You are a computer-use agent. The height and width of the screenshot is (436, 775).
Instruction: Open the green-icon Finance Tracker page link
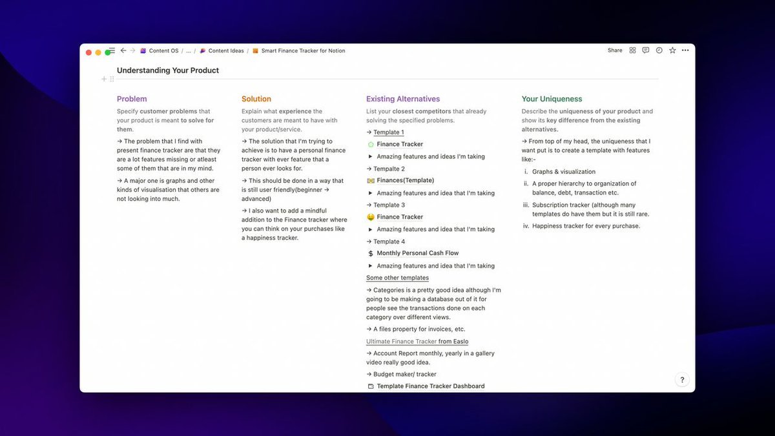coord(400,144)
